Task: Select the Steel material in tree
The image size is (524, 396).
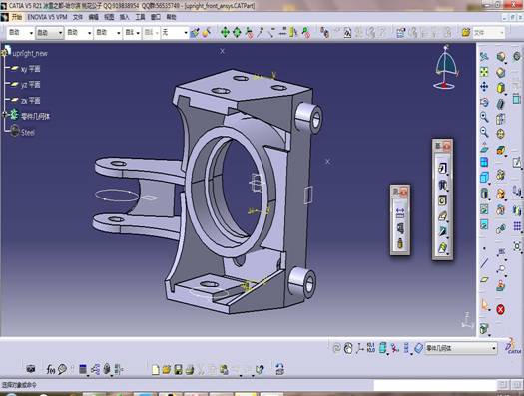Action: coord(27,133)
